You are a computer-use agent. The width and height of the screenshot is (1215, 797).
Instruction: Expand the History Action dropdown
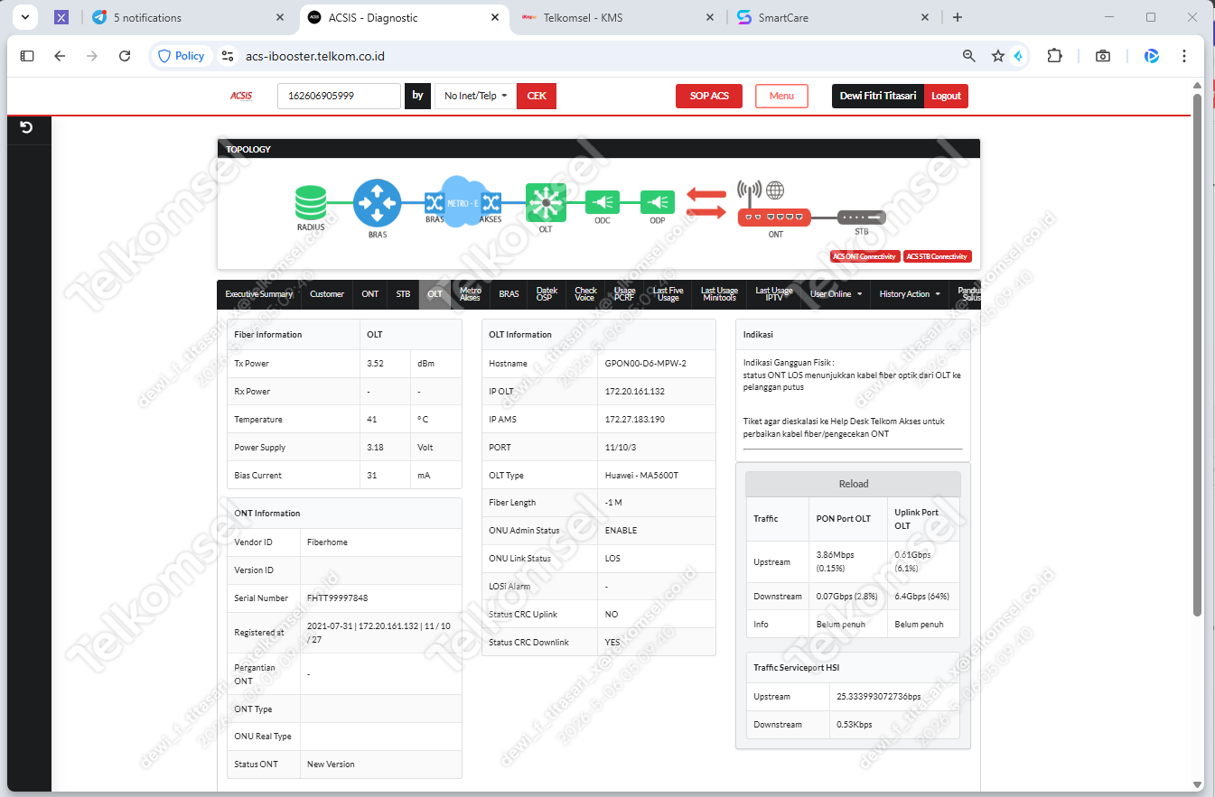[910, 294]
